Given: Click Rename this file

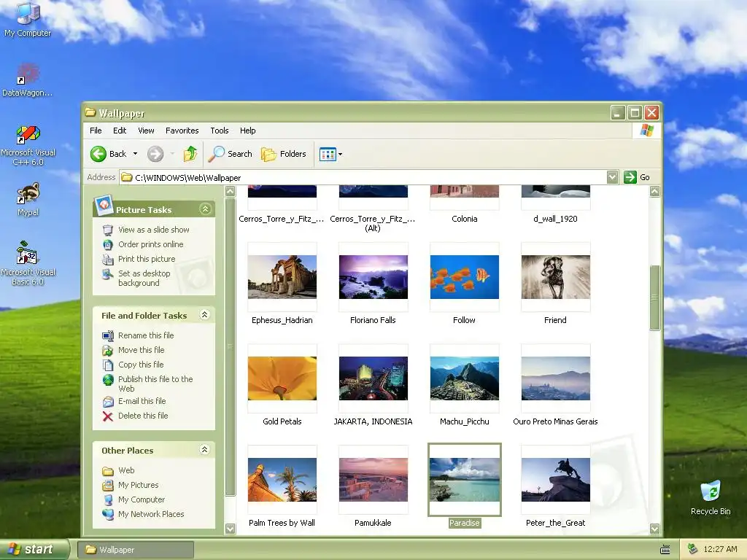Looking at the screenshot, I should tap(146, 335).
